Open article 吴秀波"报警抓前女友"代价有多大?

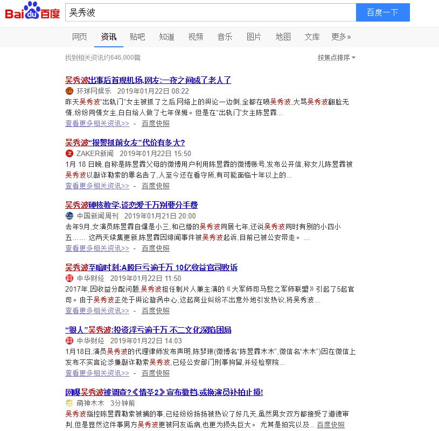coord(125,143)
